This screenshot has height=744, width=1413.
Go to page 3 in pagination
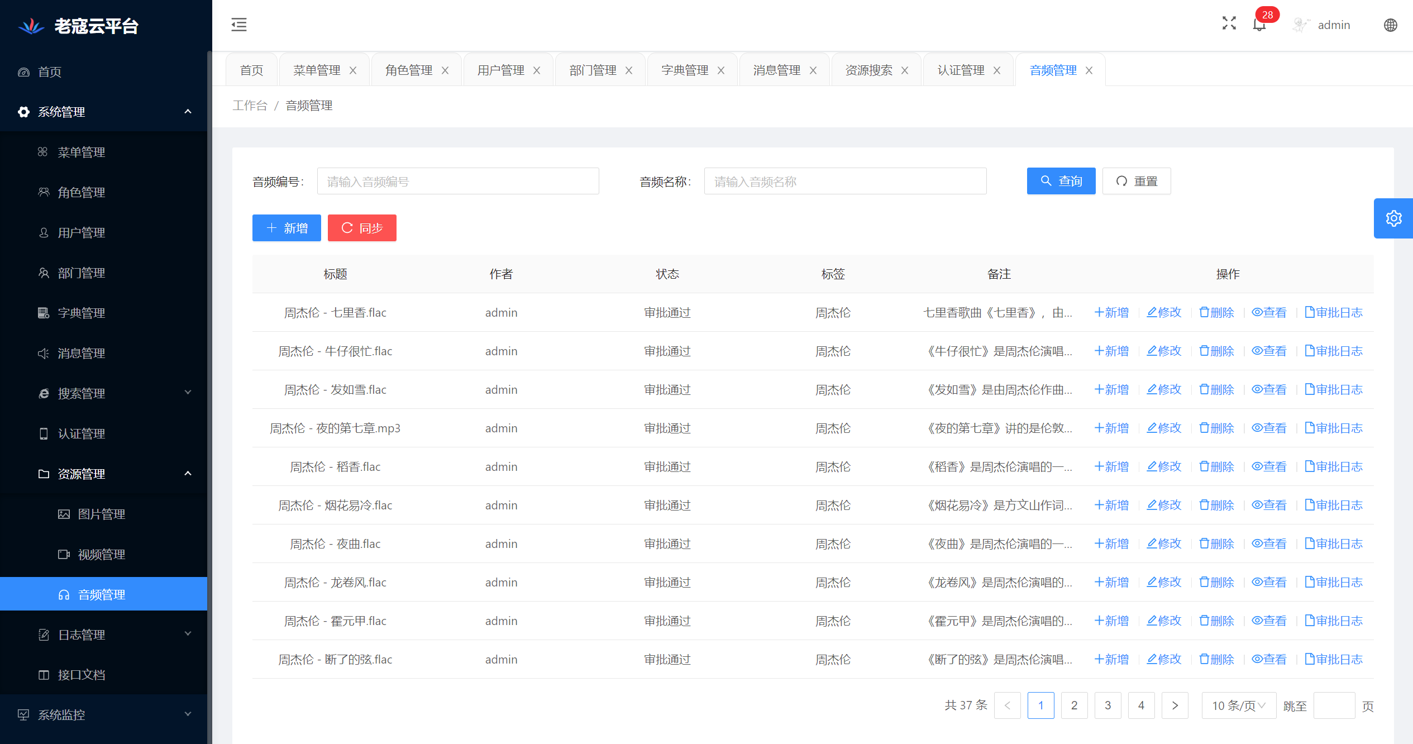(1108, 705)
